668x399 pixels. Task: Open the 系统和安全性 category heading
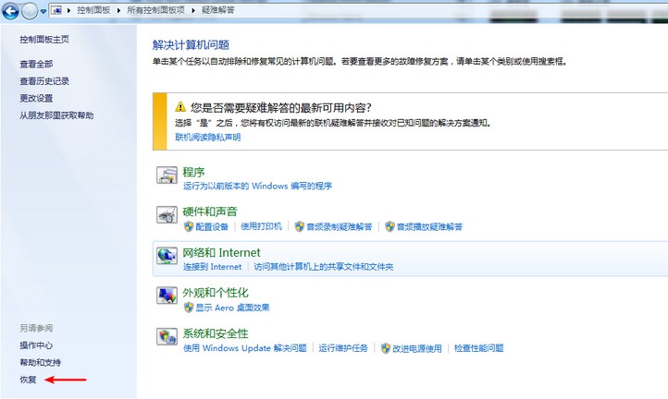click(216, 333)
